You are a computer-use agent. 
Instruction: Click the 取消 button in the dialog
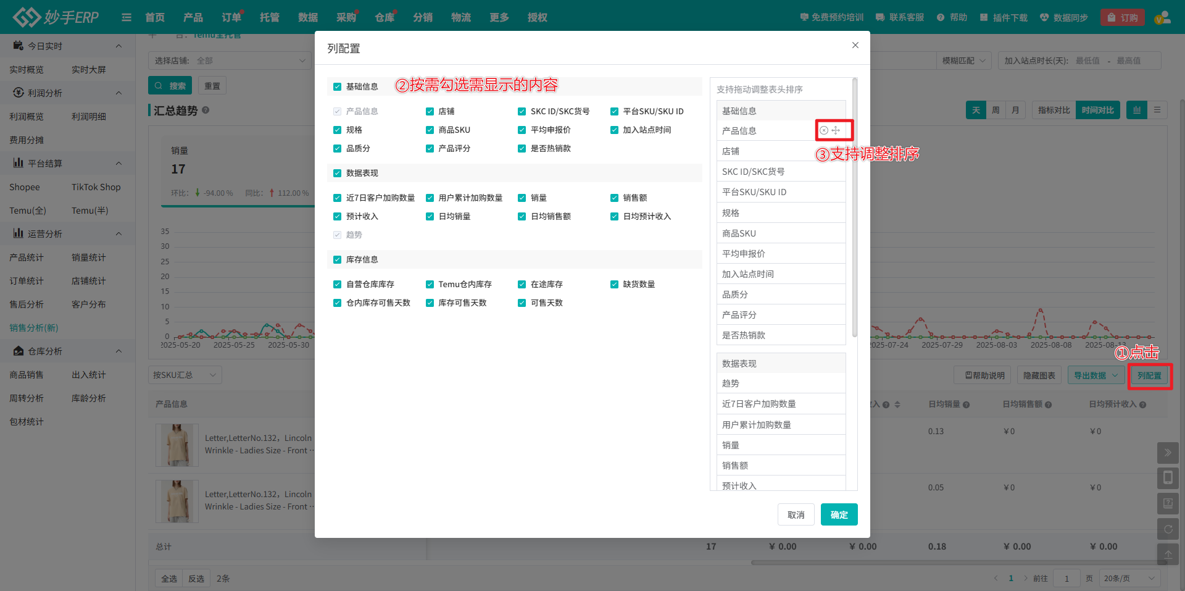pyautogui.click(x=796, y=514)
